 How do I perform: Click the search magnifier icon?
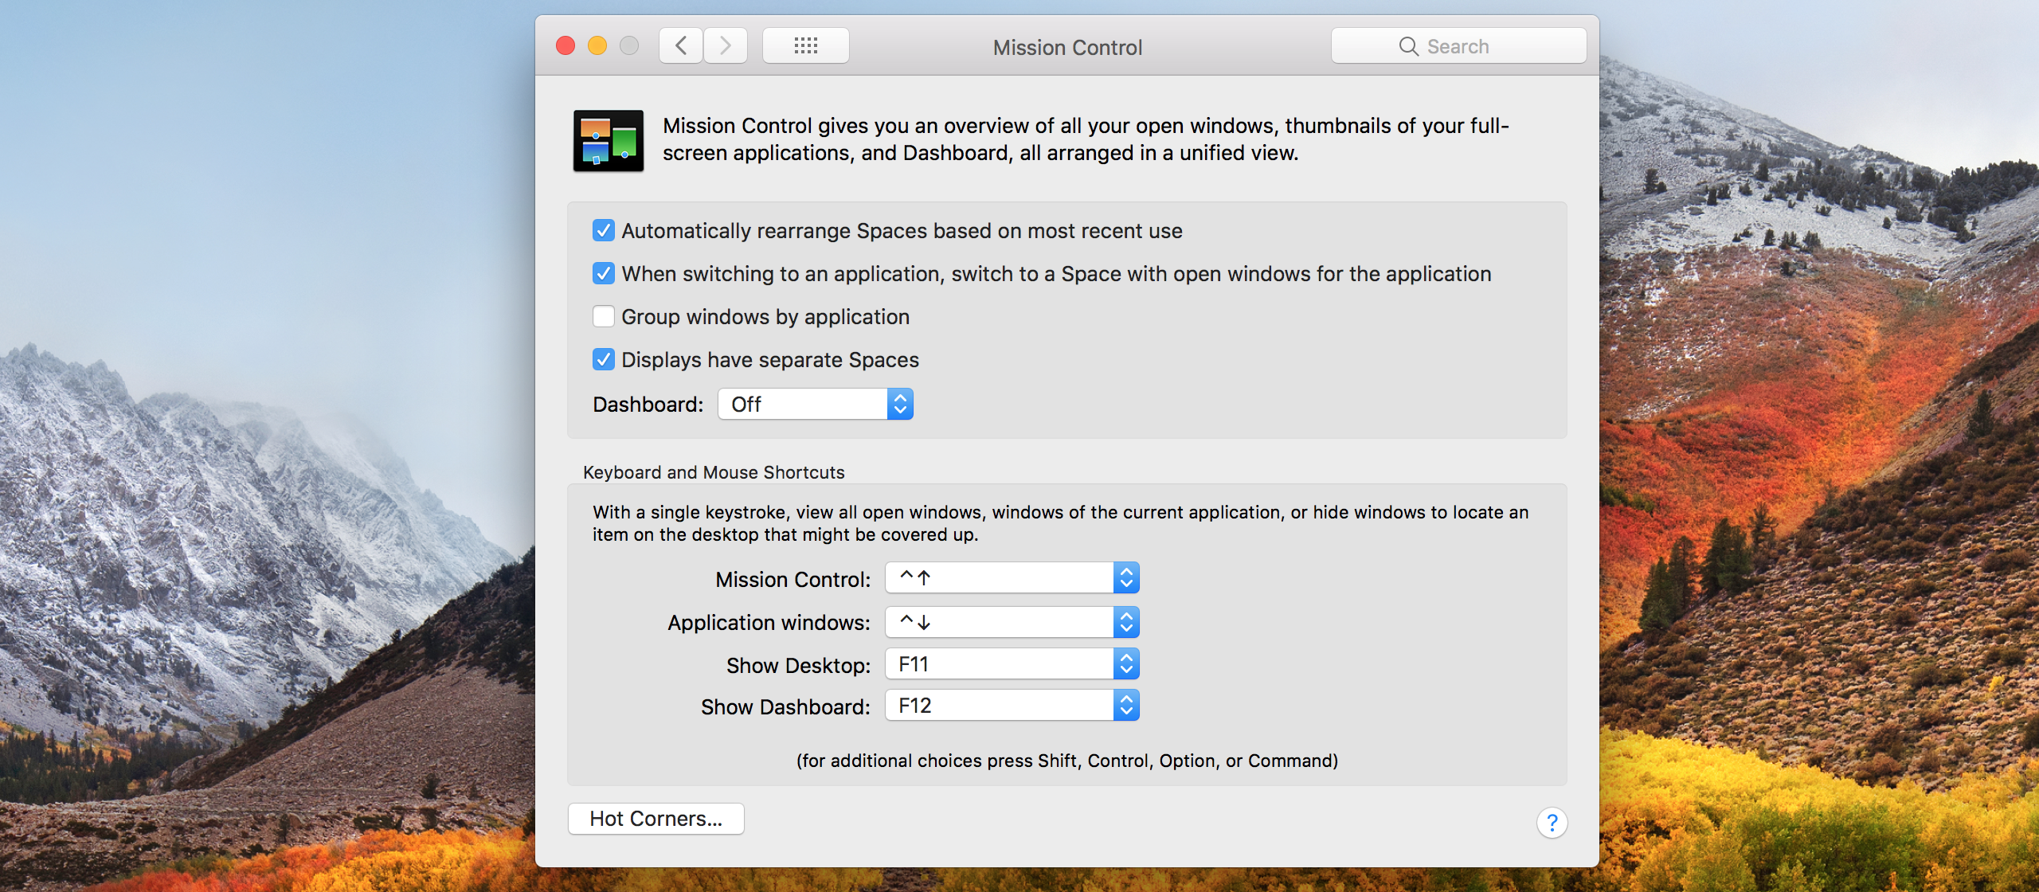(1408, 47)
